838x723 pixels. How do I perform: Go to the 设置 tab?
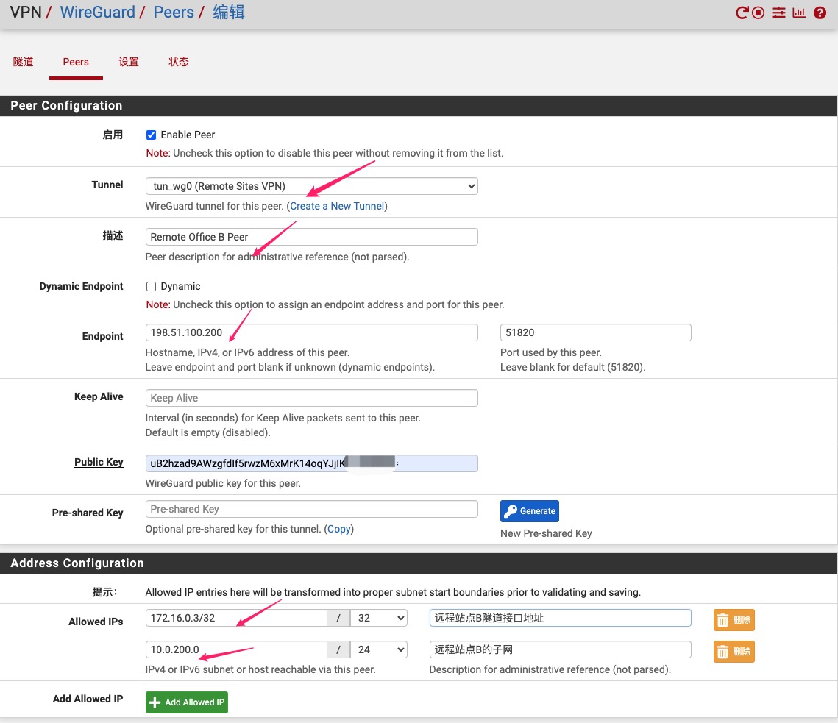click(129, 62)
